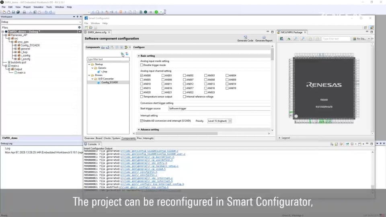The width and height of the screenshot is (386, 217).
Task: Open the Simulator menu
Action: coord(39,7)
